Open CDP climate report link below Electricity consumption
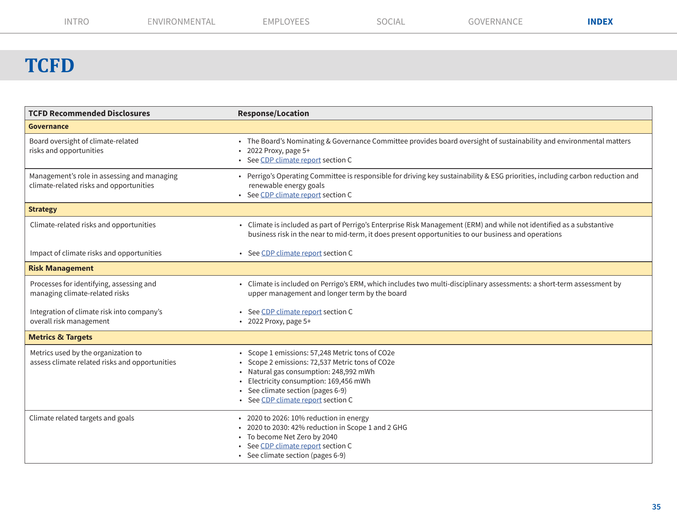This screenshot has height=523, width=677. tap(291, 400)
